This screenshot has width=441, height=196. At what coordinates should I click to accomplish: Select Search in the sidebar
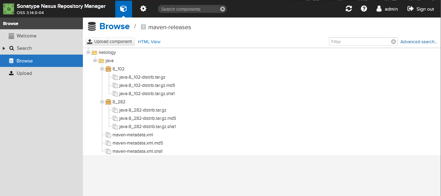[x=41, y=48]
